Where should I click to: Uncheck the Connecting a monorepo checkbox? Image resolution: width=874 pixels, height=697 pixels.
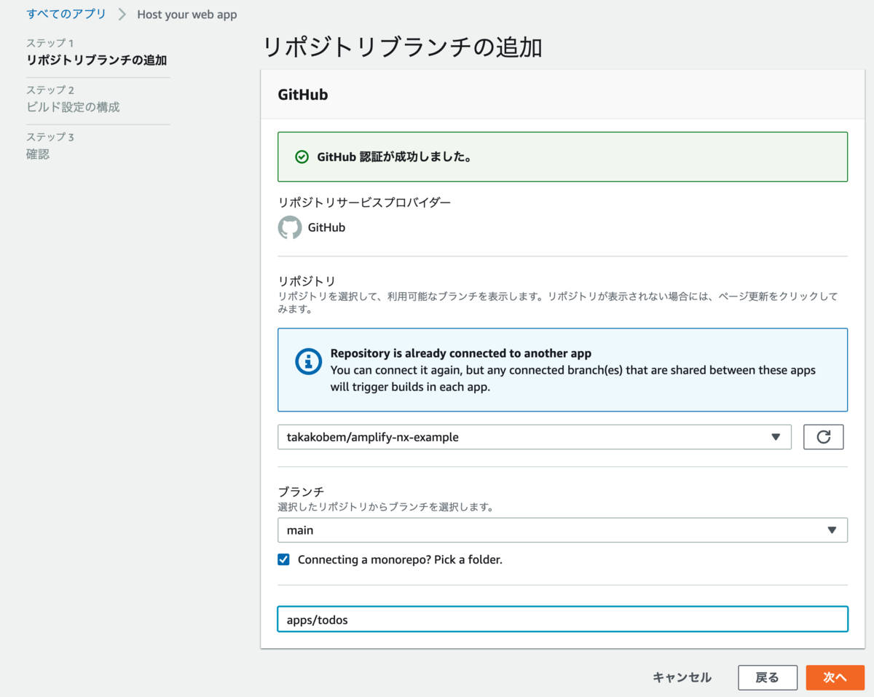coord(284,559)
